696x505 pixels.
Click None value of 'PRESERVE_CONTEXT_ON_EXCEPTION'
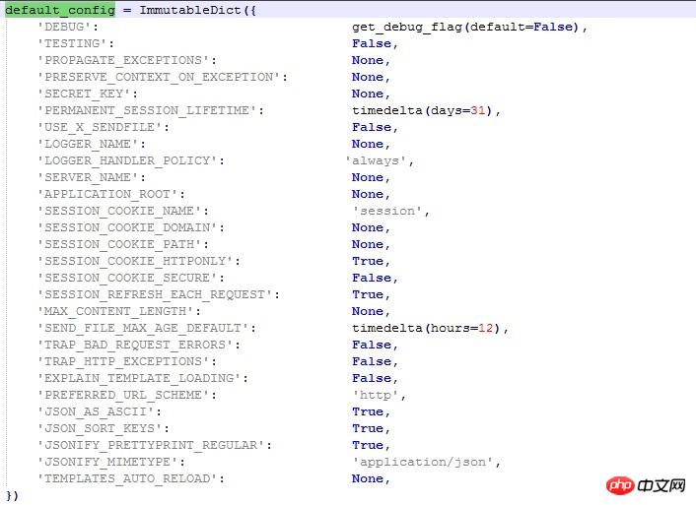(x=368, y=77)
